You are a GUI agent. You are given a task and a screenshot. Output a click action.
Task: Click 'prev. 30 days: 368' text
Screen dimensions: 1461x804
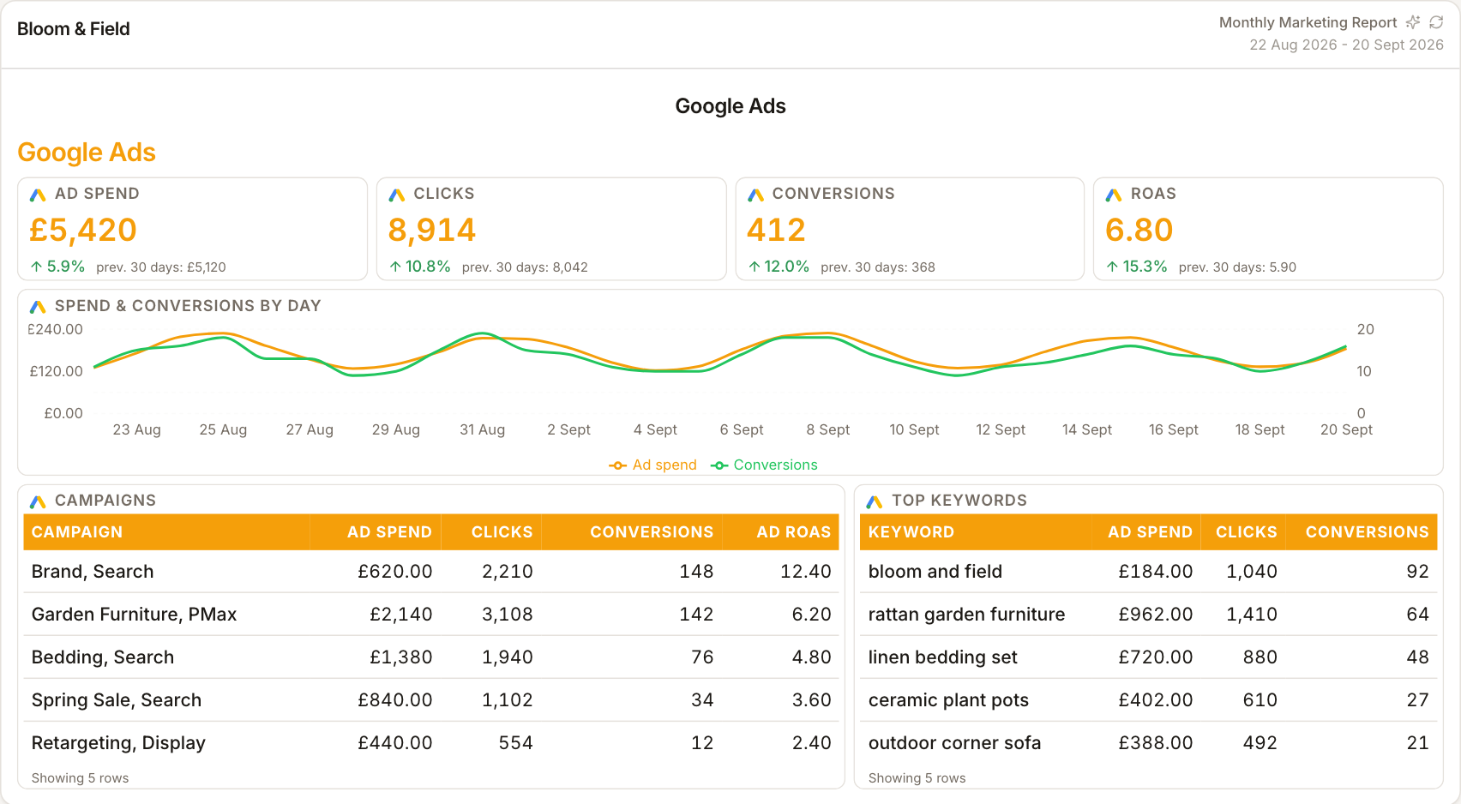(878, 267)
